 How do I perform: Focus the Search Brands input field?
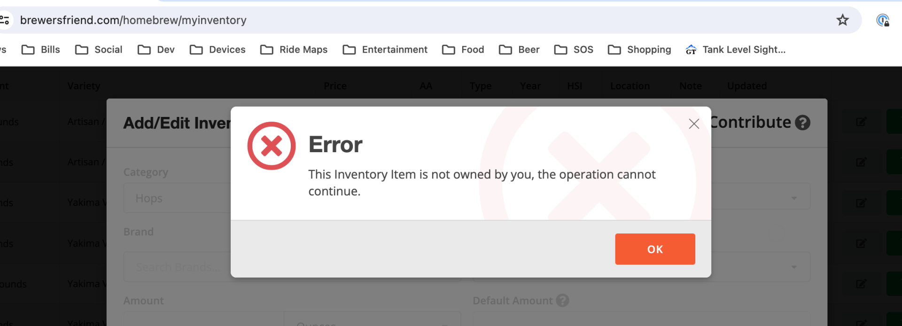click(177, 267)
